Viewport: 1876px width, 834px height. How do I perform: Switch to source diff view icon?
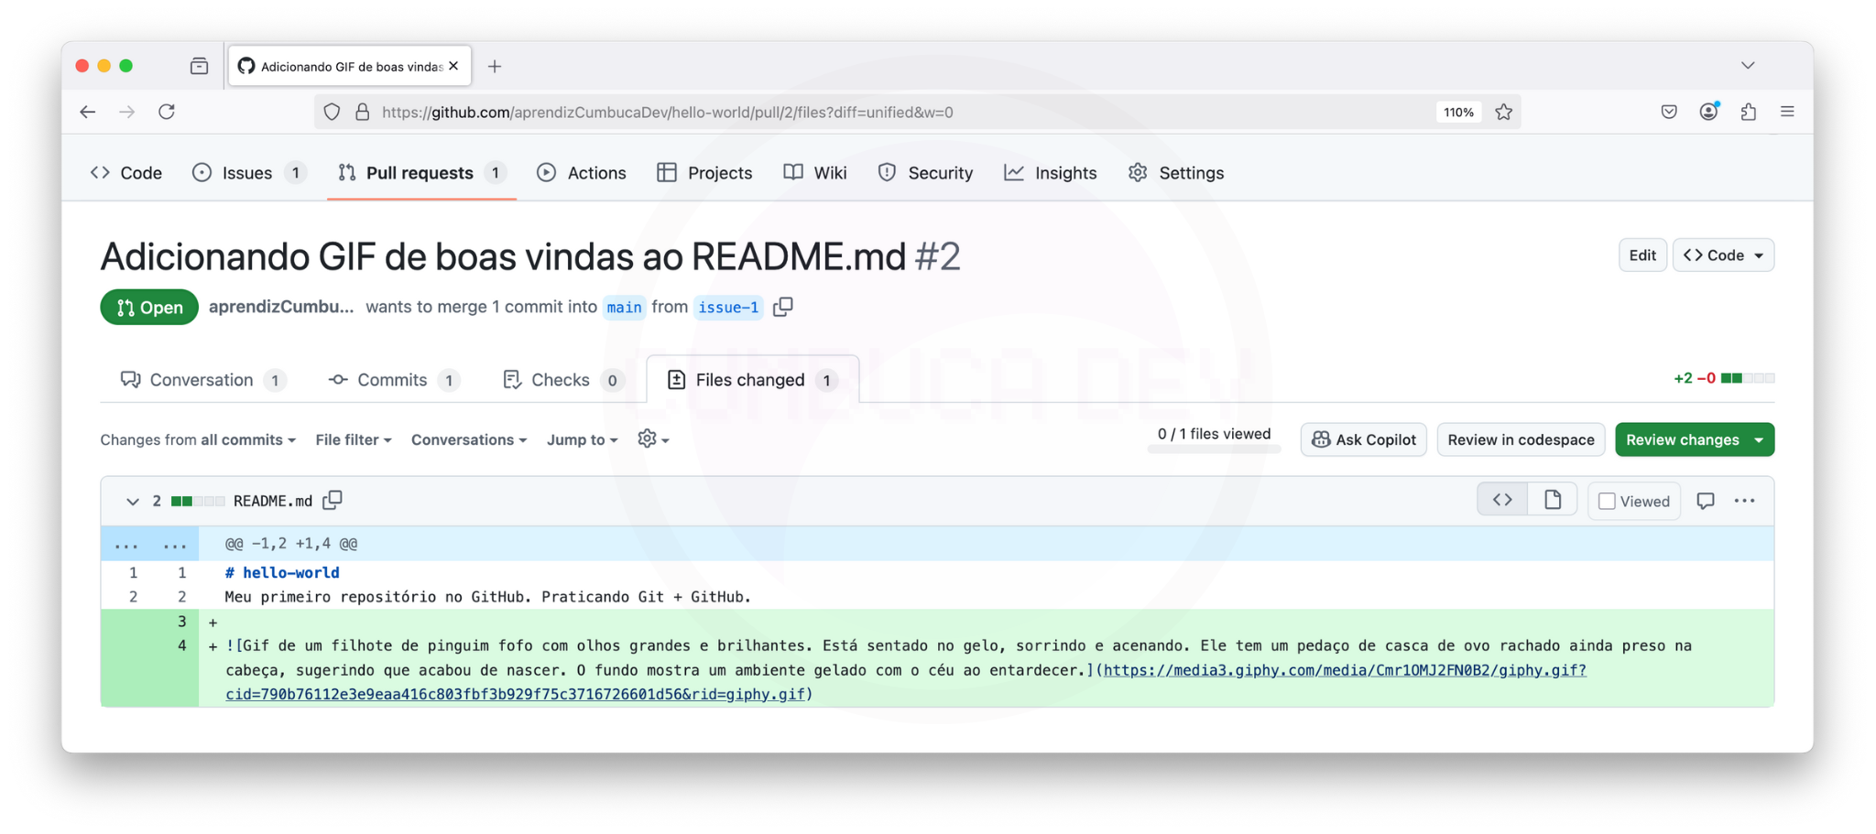(1502, 500)
